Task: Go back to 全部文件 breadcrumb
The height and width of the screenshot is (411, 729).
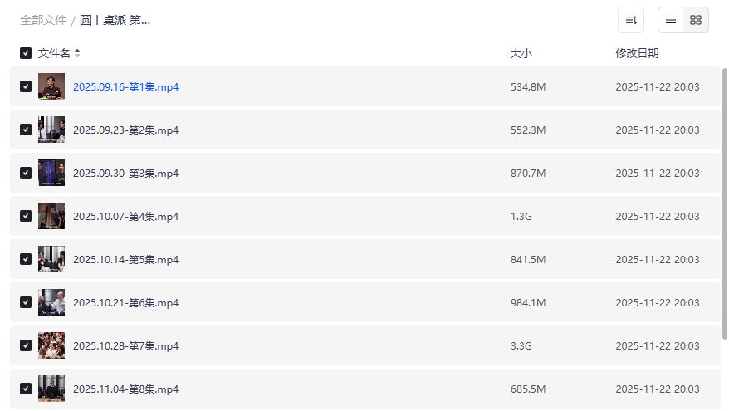Action: [x=43, y=20]
